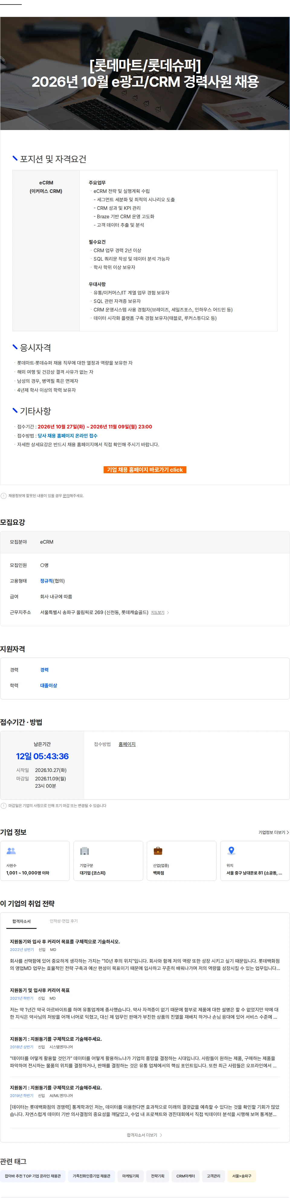This screenshot has width=290, height=1198.
Task: Click the remaining time 12일 05:43:36
Action: pyautogui.click(x=42, y=757)
